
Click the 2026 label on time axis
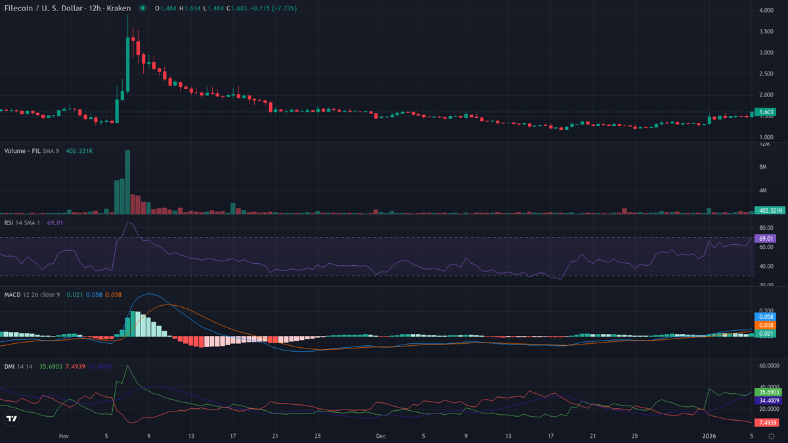click(x=709, y=435)
